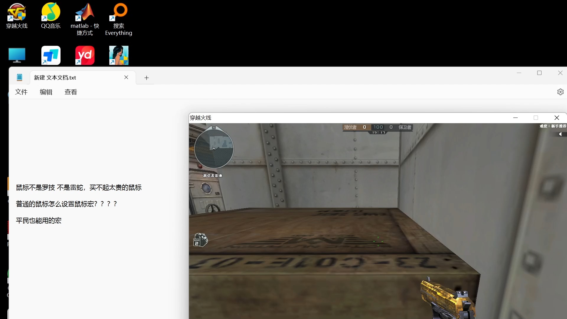The image size is (567, 319).
Task: Click the 穿越火线 window title text
Action: tap(201, 118)
